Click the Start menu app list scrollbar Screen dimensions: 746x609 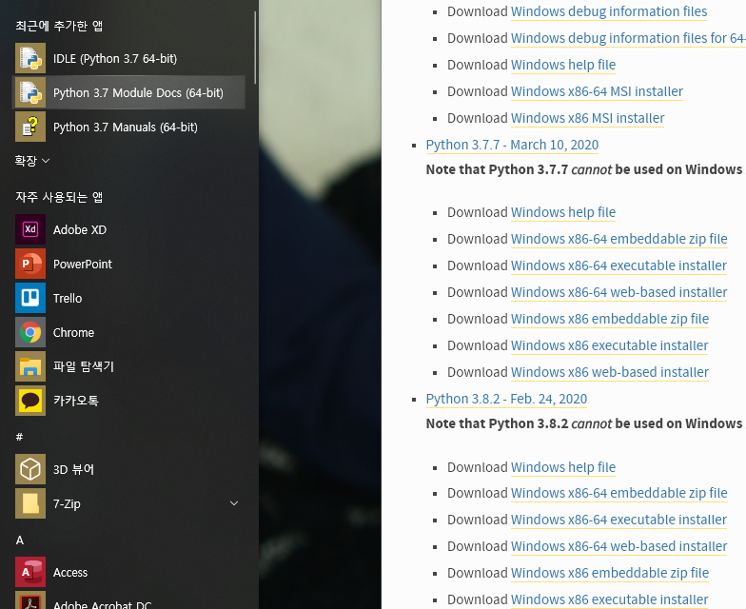click(x=255, y=48)
